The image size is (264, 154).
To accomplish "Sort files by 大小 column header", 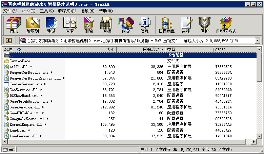I will click(90, 50).
